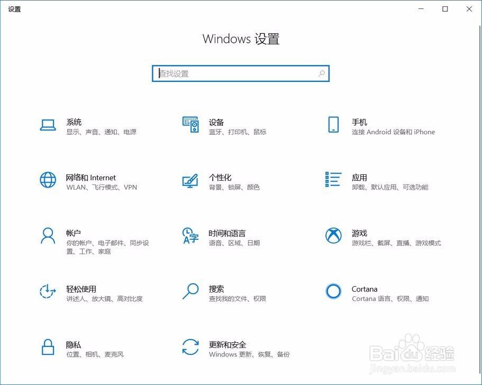Open the 网络和 Internet globe icon
Viewport: 482px width, 385px height.
click(48, 180)
